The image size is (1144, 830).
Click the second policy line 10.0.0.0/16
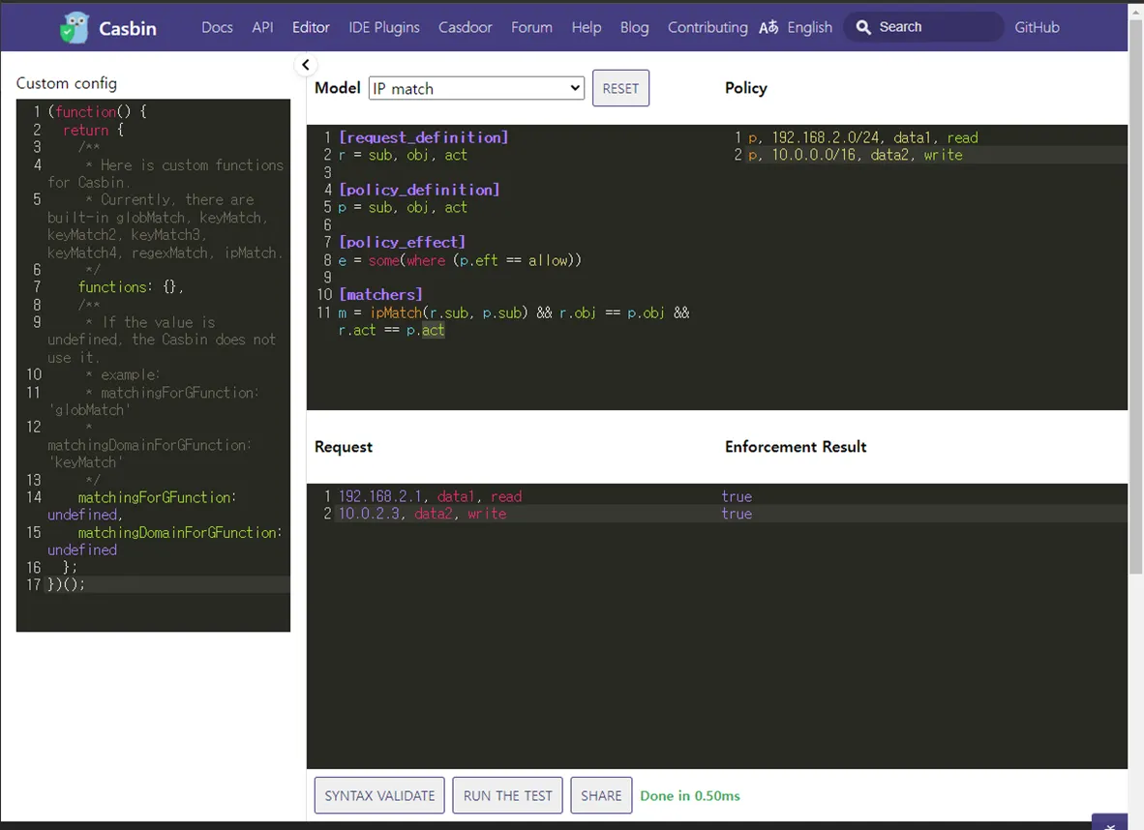[856, 155]
